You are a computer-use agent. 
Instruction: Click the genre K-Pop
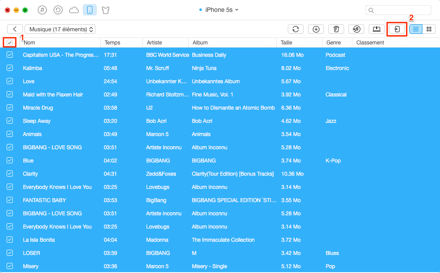pyautogui.click(x=333, y=161)
